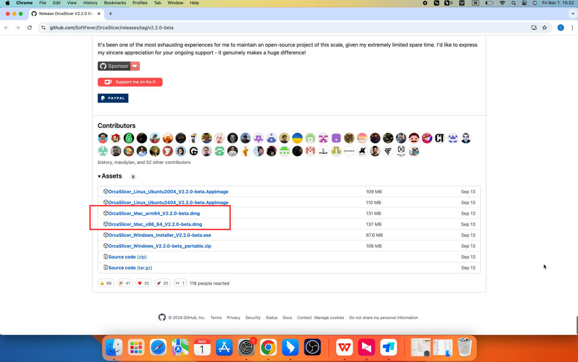Click the site information icon in the address bar

[44, 27]
